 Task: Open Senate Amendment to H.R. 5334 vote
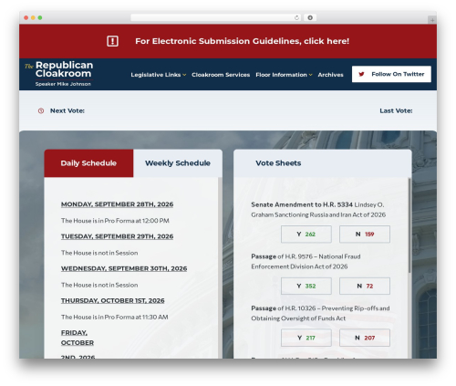point(318,210)
